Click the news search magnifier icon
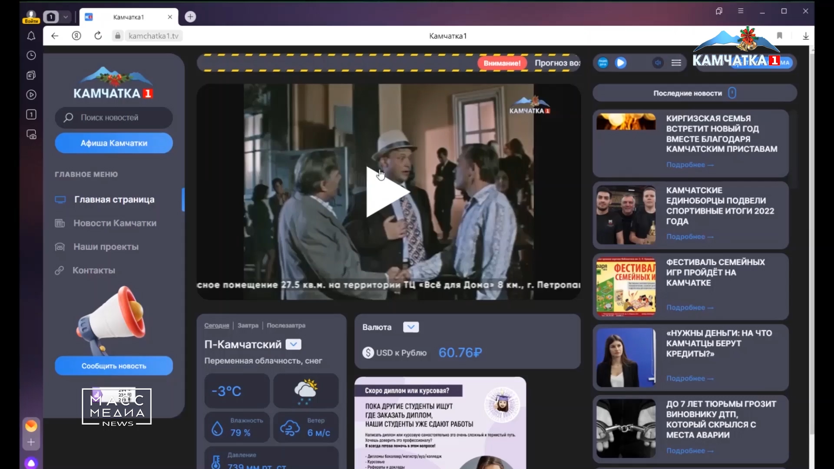The image size is (834, 469). click(x=68, y=118)
